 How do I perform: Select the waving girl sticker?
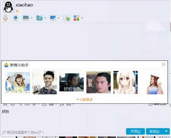point(18,82)
